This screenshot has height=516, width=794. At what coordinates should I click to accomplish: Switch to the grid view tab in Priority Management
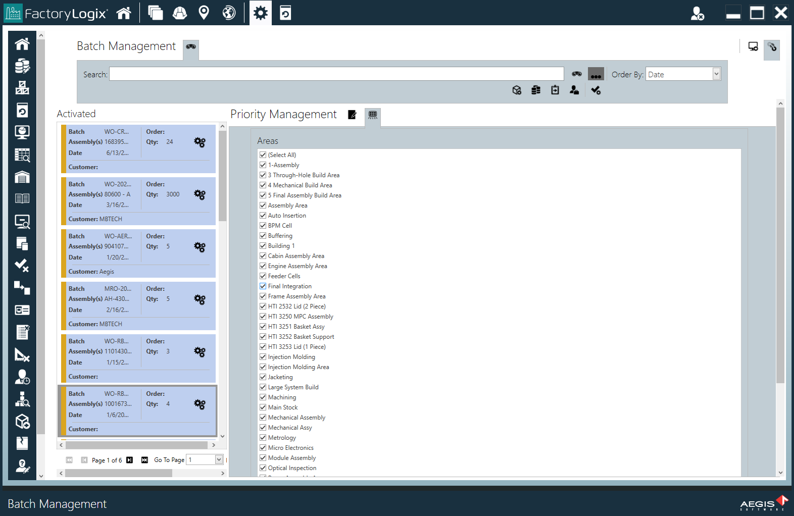click(373, 115)
